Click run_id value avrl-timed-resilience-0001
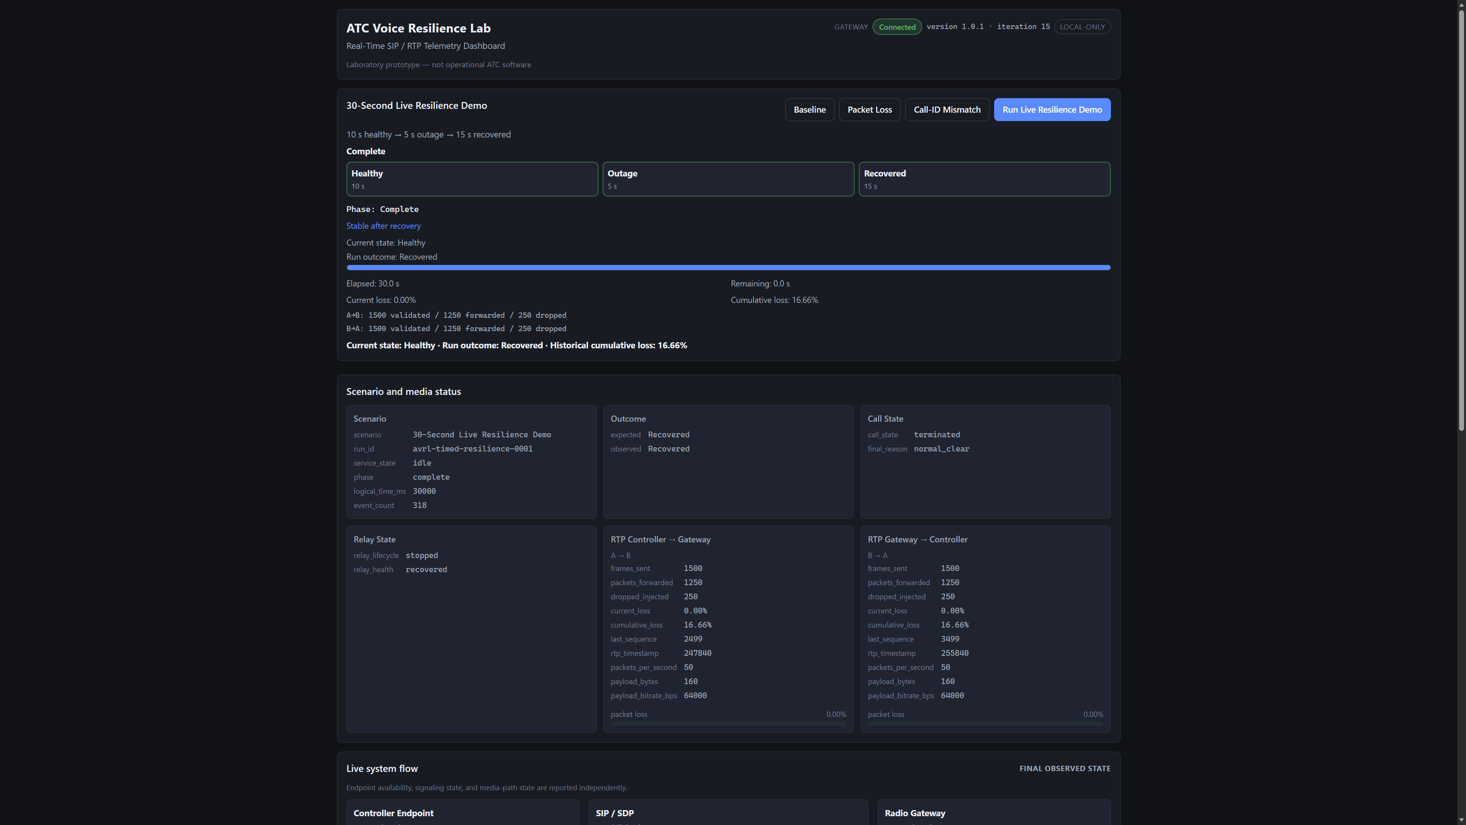Viewport: 1466px width, 825px height. click(x=472, y=449)
